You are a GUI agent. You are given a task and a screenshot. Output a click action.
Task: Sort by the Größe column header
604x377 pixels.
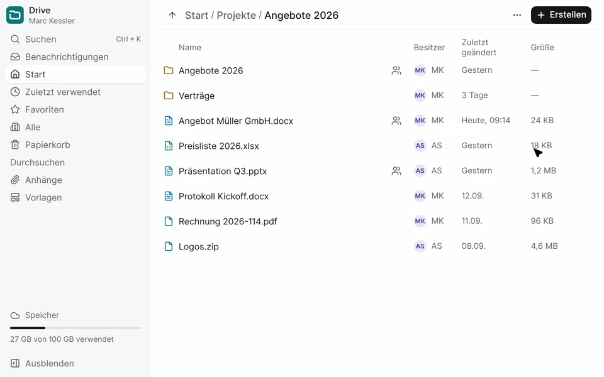542,47
